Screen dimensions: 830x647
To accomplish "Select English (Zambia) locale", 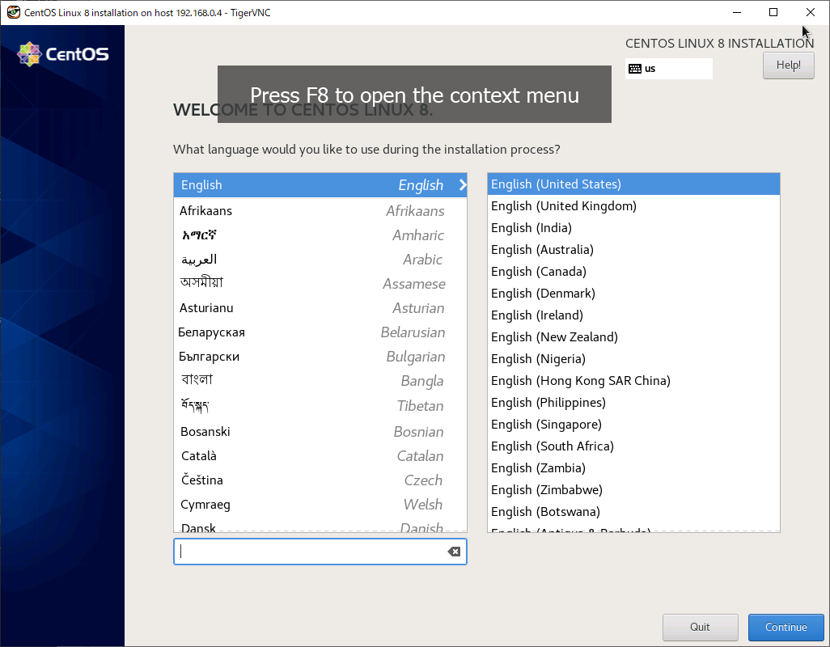I will (633, 468).
